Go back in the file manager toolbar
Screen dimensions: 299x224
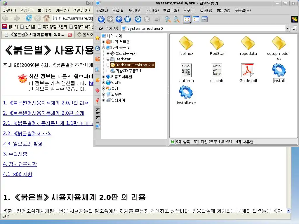coord(101,19)
